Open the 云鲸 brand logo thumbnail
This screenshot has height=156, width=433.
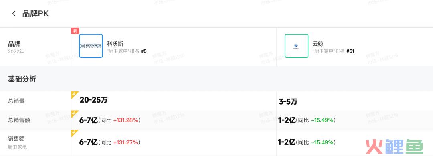point(297,46)
